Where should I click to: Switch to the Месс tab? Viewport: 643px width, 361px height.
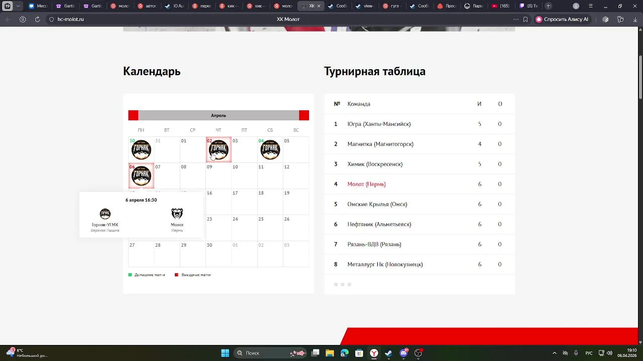pos(38,6)
